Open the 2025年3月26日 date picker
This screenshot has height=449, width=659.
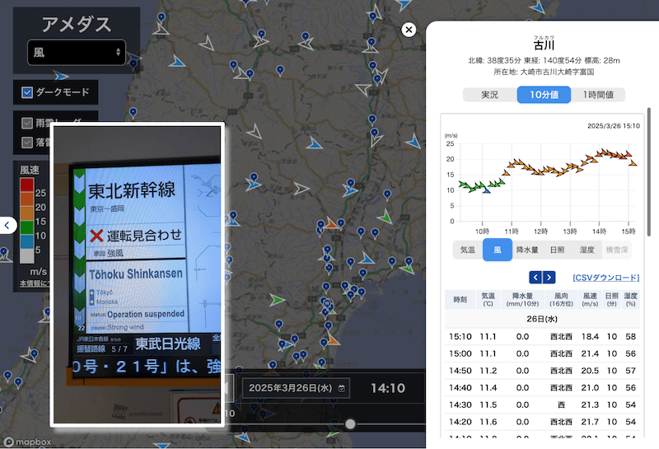[295, 387]
